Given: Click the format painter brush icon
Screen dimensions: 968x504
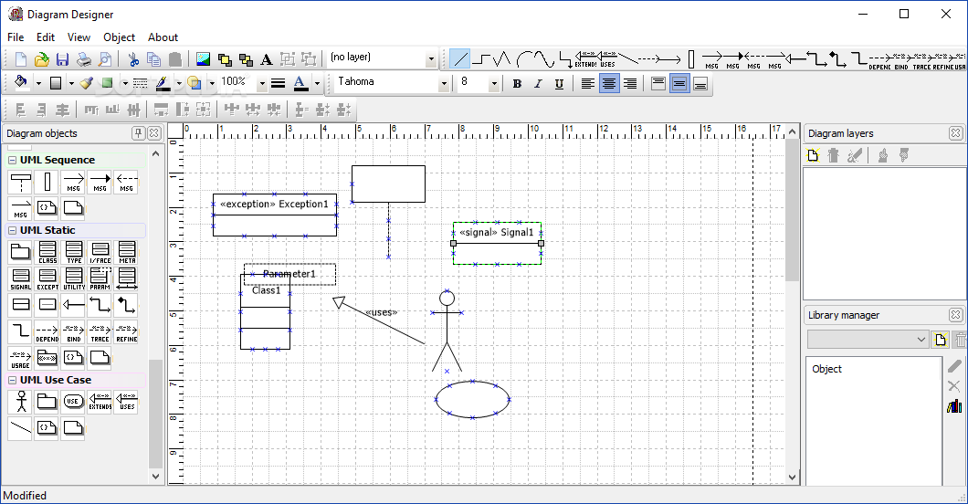Looking at the screenshot, I should [x=87, y=83].
